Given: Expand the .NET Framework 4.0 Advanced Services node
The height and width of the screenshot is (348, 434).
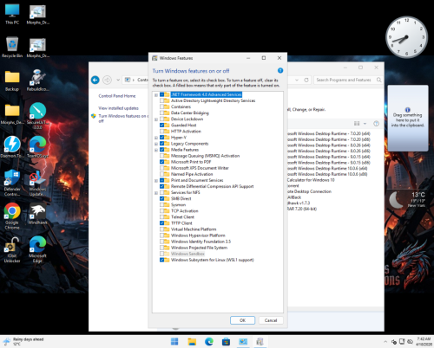Looking at the screenshot, I should [x=156, y=94].
